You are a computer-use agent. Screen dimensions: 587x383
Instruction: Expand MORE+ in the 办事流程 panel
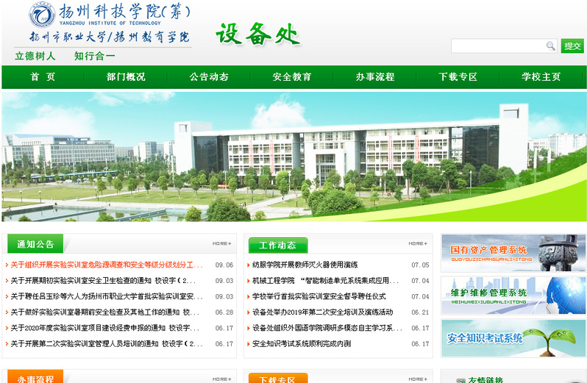tap(221, 379)
